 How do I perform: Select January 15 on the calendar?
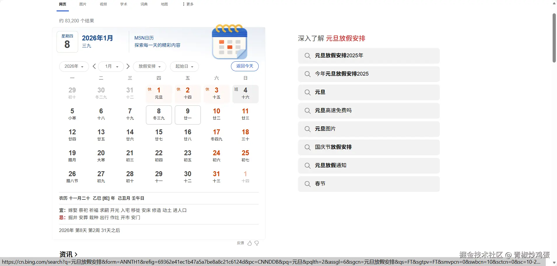pyautogui.click(x=158, y=135)
